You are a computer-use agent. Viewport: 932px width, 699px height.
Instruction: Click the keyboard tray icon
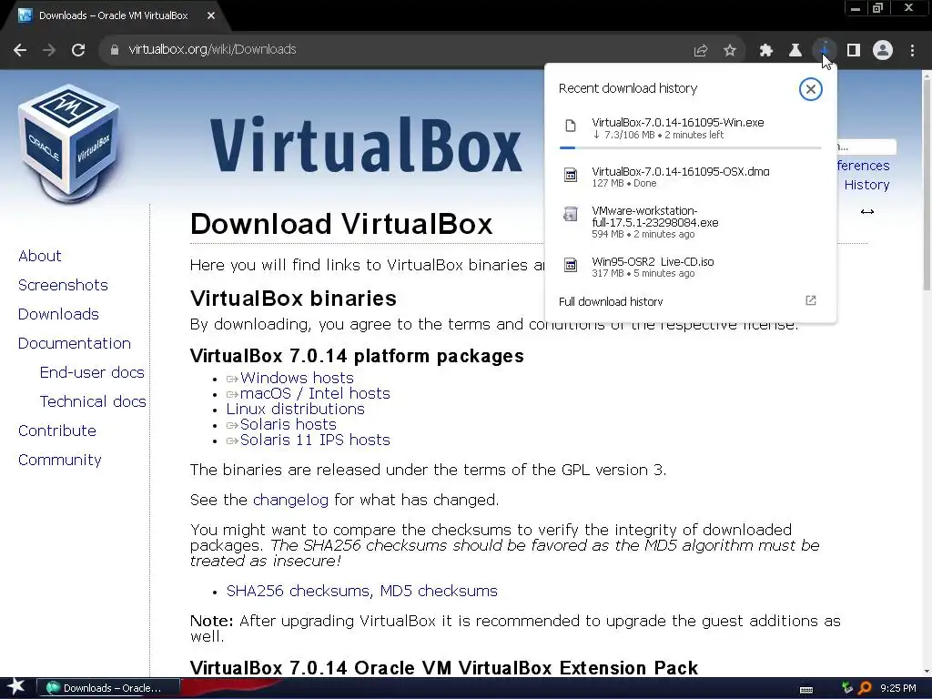pos(806,689)
